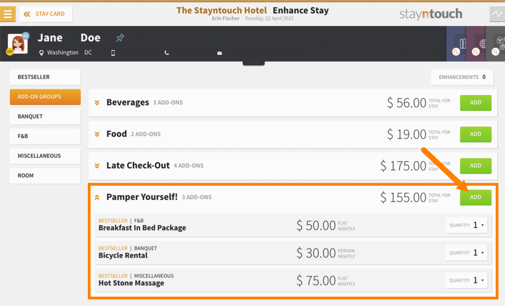Click the $ 75.00 Hot Stone Massage price

point(316,281)
